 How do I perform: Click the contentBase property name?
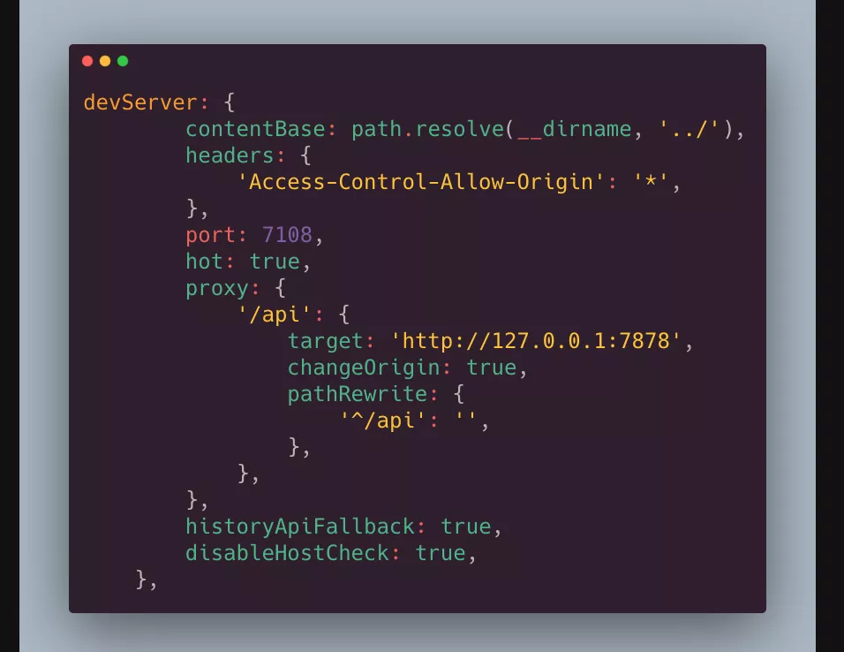click(256, 129)
